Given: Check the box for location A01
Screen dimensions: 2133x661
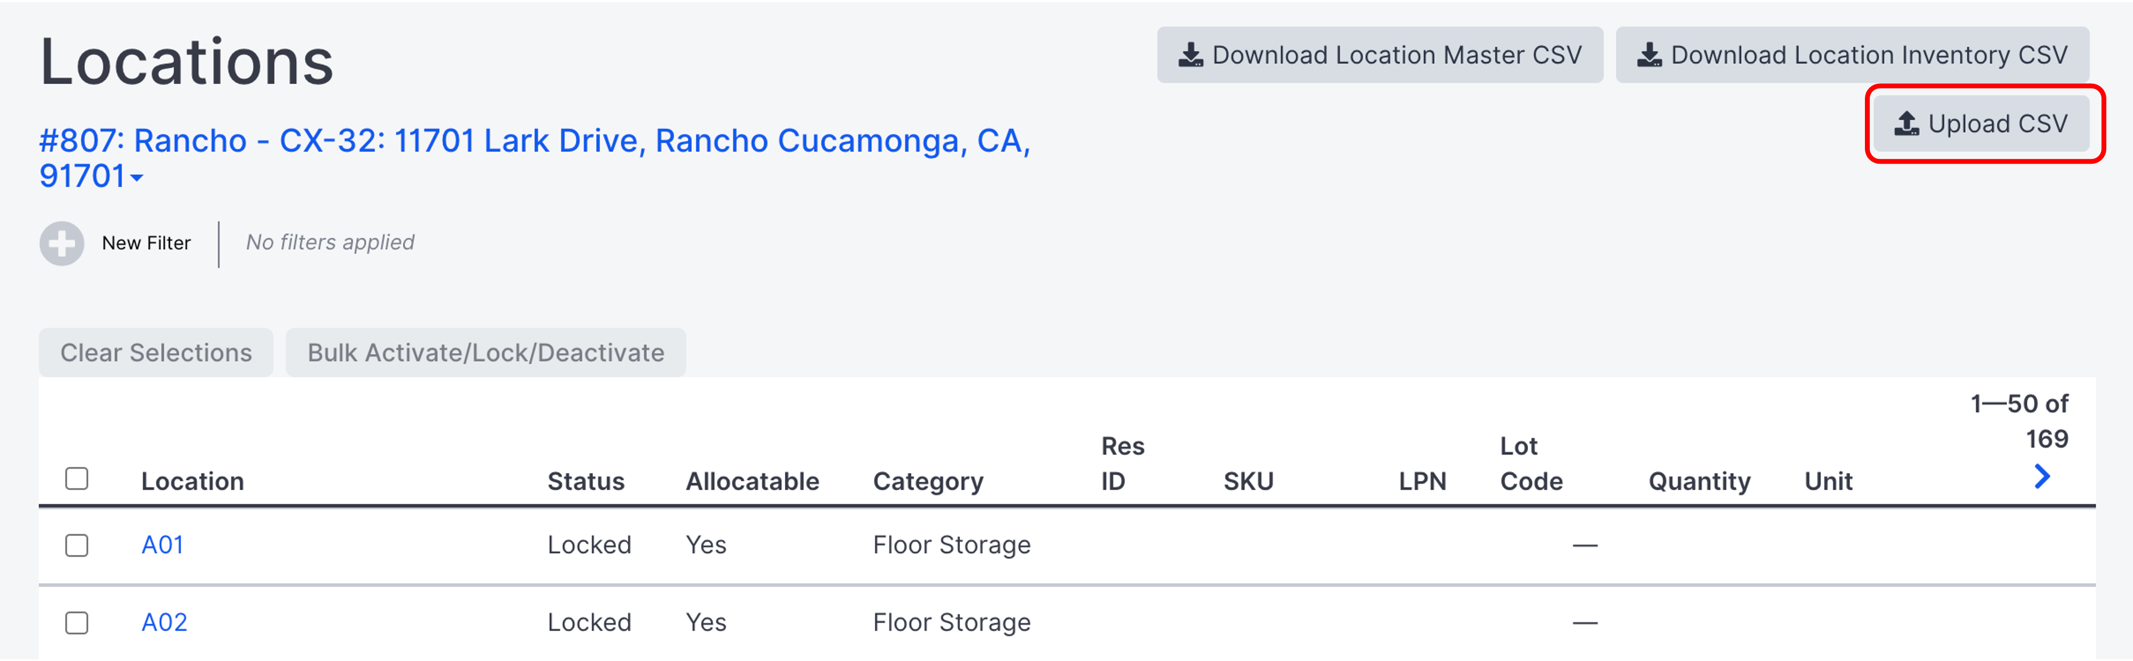Looking at the screenshot, I should (x=77, y=545).
